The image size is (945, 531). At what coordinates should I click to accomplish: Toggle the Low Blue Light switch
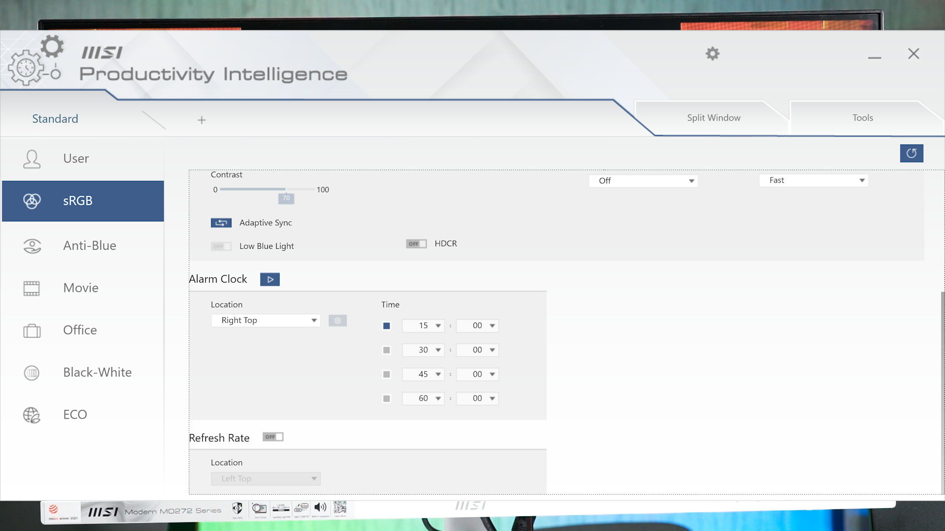click(x=221, y=246)
